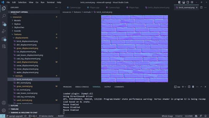The width and height of the screenshot is (209, 118).
Task: Switch to the Problems panel tab
Action: pos(67,87)
